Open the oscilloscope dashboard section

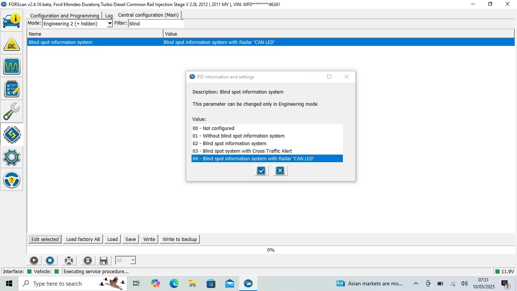click(x=12, y=66)
